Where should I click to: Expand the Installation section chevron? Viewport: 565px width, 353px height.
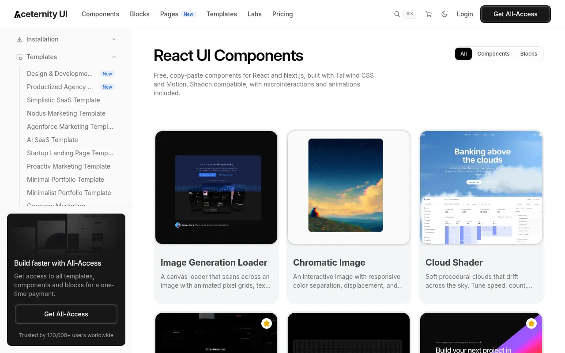114,39
